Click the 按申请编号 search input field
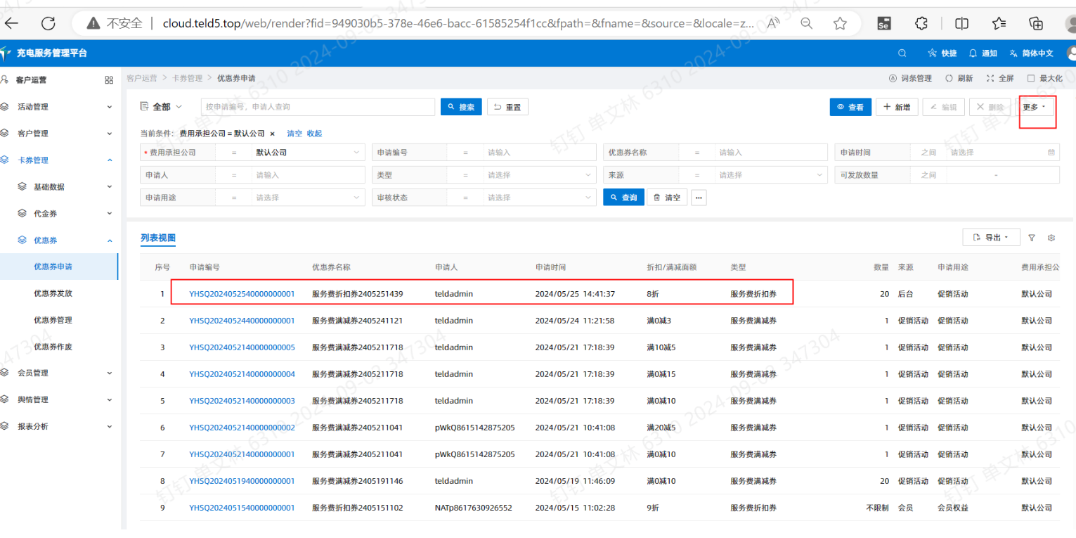 point(318,107)
